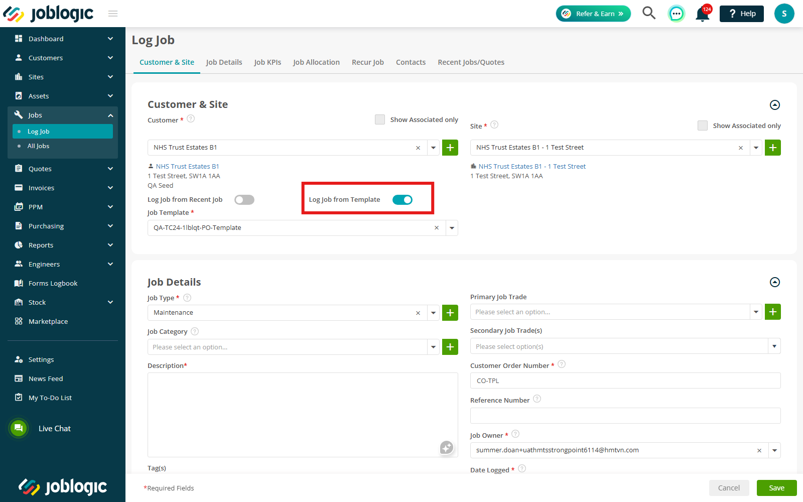803x502 pixels.
Task: Open the Job Allocation tab
Action: 316,62
